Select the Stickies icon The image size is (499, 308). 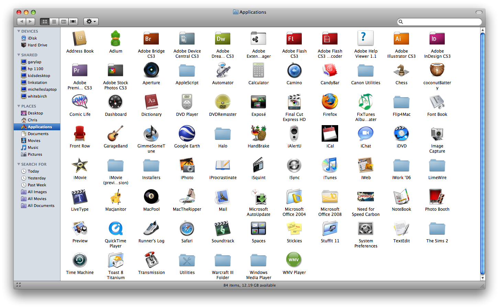point(294,228)
